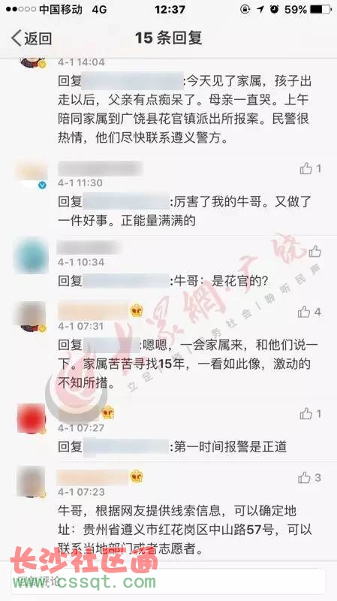Tap the 返回 text label

(x=38, y=38)
